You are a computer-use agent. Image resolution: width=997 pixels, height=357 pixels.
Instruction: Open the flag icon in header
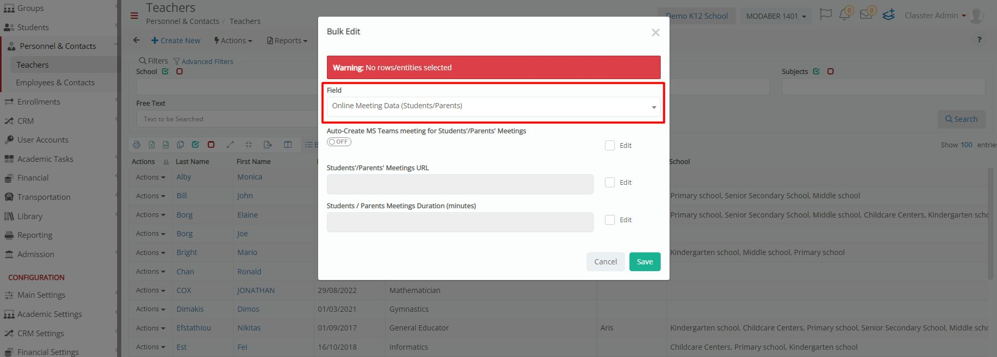point(825,15)
